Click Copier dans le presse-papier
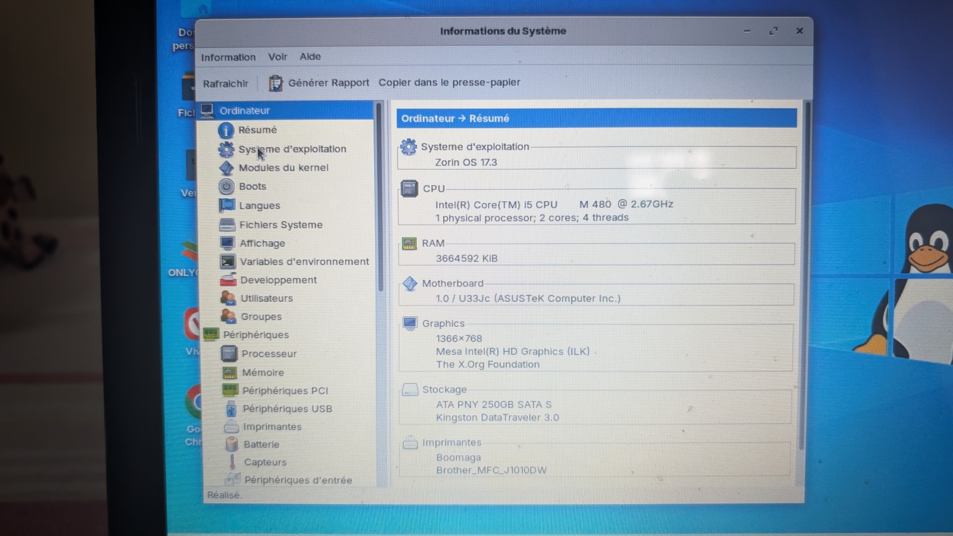 [x=449, y=82]
